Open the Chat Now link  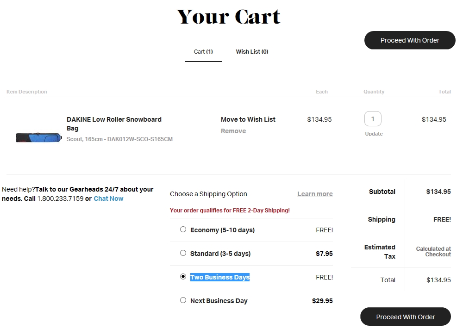[108, 199]
